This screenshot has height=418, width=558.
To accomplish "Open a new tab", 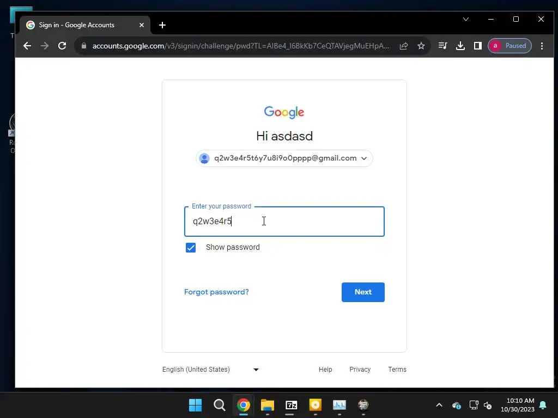I will coord(162,25).
